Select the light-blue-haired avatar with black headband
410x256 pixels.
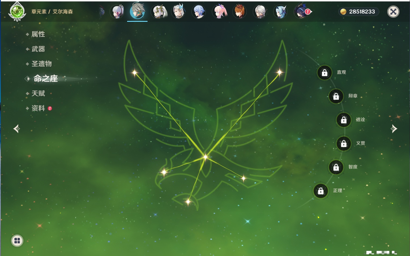tap(280, 12)
